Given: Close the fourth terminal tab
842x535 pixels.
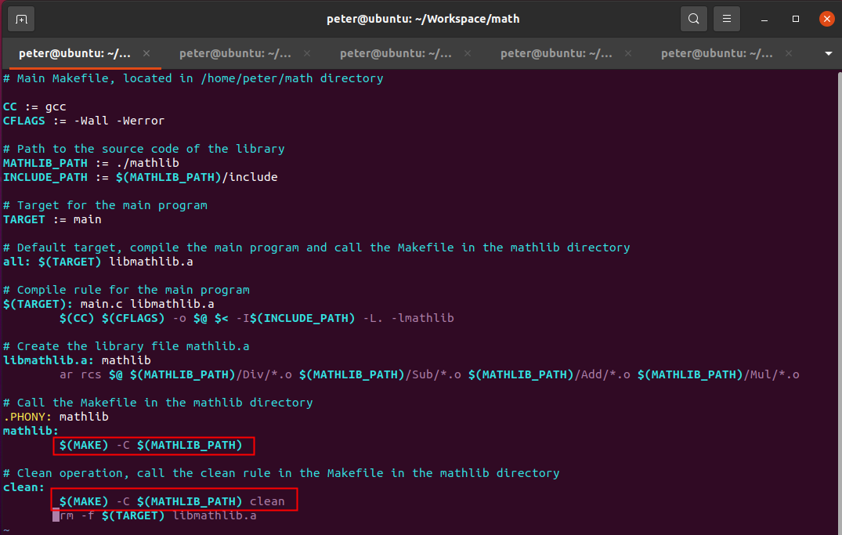Looking at the screenshot, I should tap(628, 53).
